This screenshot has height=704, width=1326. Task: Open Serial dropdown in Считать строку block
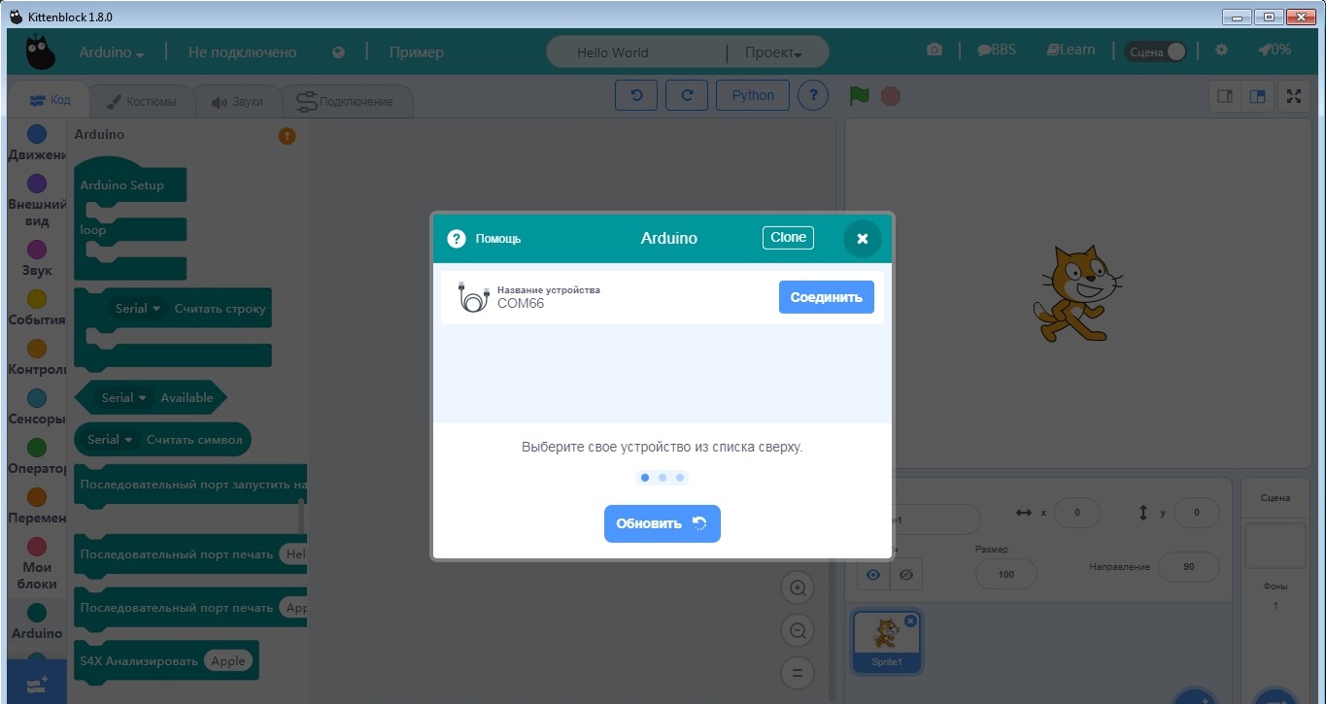137,309
